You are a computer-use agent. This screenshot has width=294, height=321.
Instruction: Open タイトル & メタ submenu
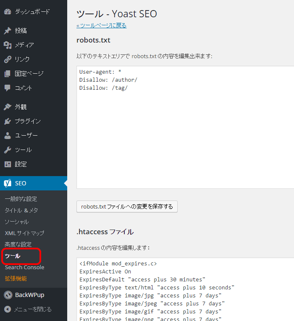pos(21,210)
